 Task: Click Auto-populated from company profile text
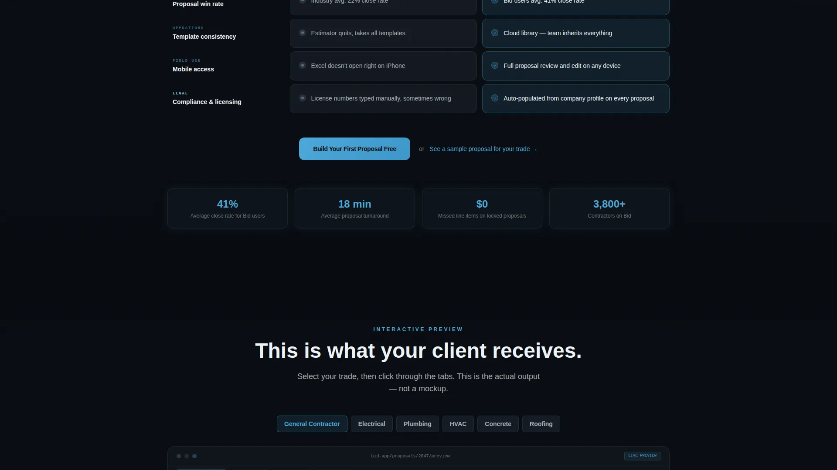click(578, 98)
